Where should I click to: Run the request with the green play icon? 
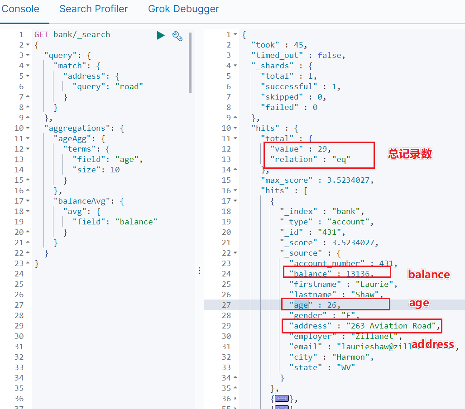[160, 35]
